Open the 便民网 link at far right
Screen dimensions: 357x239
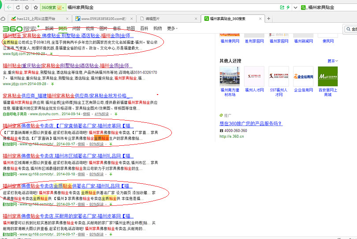coord(328,41)
